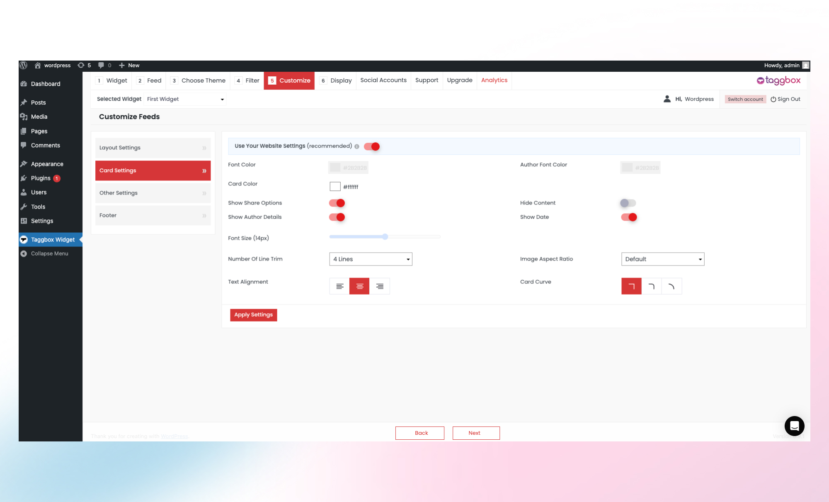This screenshot has height=502, width=829.
Task: Open Image Aspect Ratio dropdown
Action: coord(662,259)
